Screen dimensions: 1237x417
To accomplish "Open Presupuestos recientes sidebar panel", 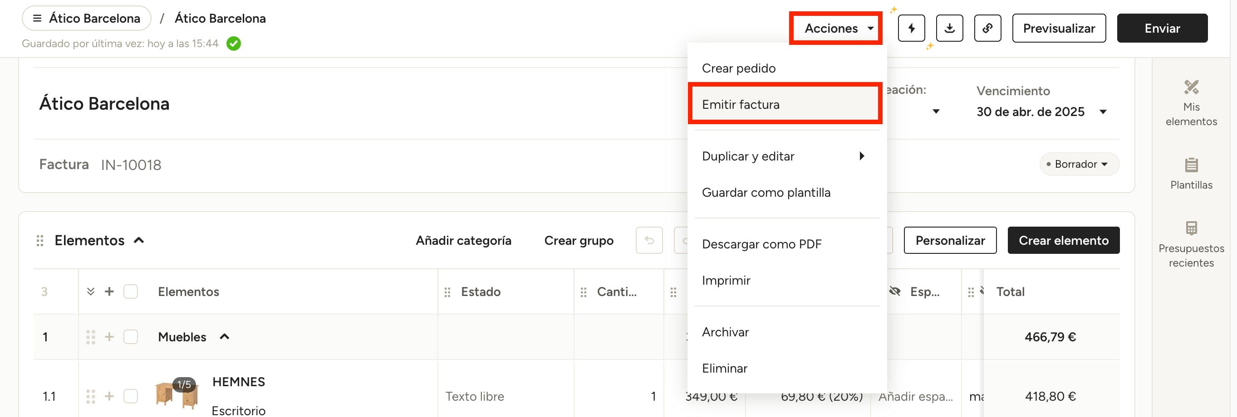I will [x=1190, y=244].
